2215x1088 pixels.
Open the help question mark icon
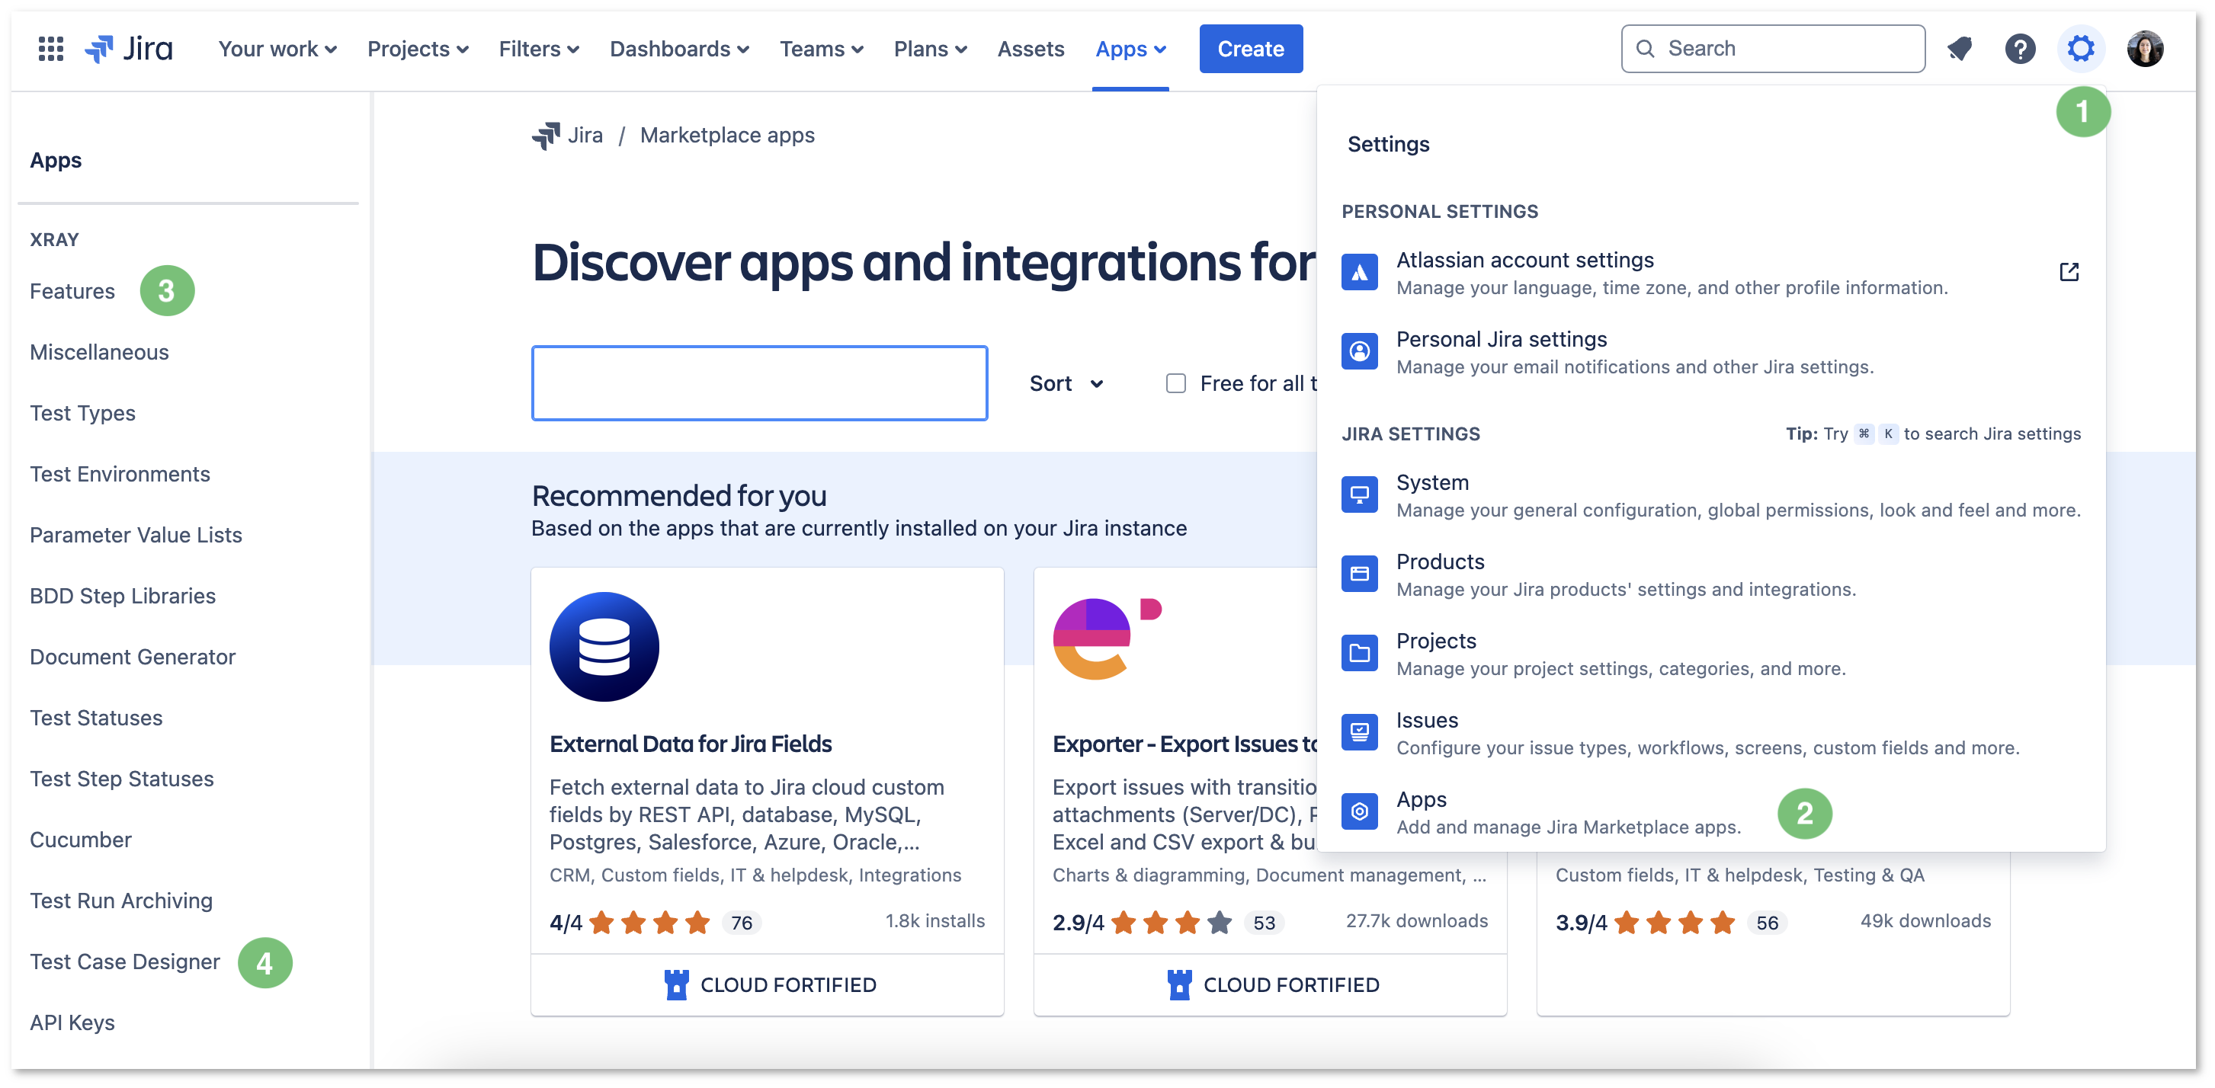[x=2020, y=49]
